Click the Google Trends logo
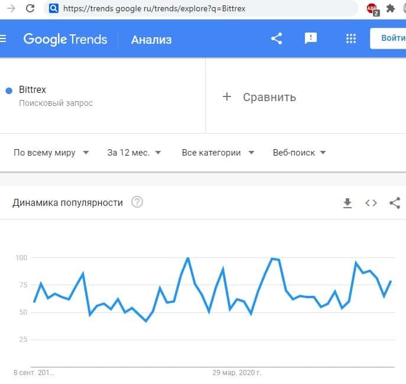Viewport: 406px width, 384px height. [65, 40]
